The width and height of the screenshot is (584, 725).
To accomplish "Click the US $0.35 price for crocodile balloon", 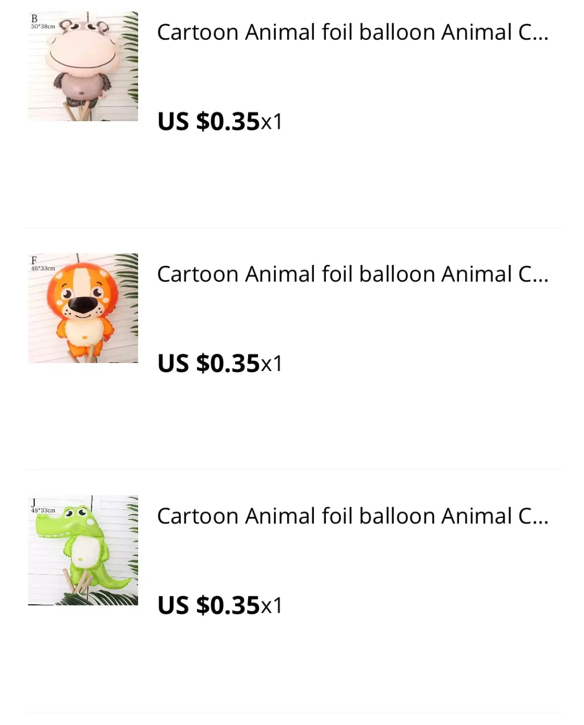I will tap(208, 605).
